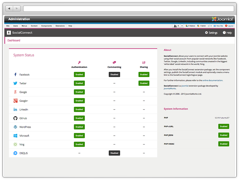Click GitHub Authentication Enabled badge
This screenshot has height=180, width=239.
pyautogui.click(x=79, y=118)
